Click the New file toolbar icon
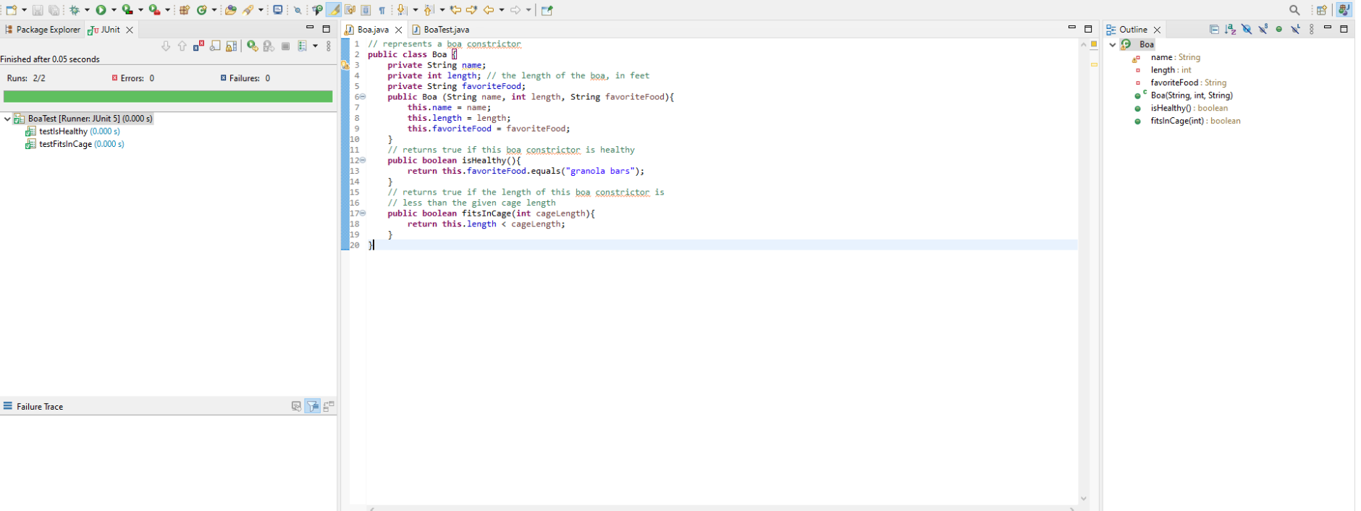 pos(11,10)
